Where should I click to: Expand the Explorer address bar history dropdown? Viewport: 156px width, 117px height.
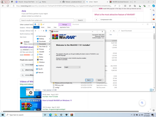(110, 31)
